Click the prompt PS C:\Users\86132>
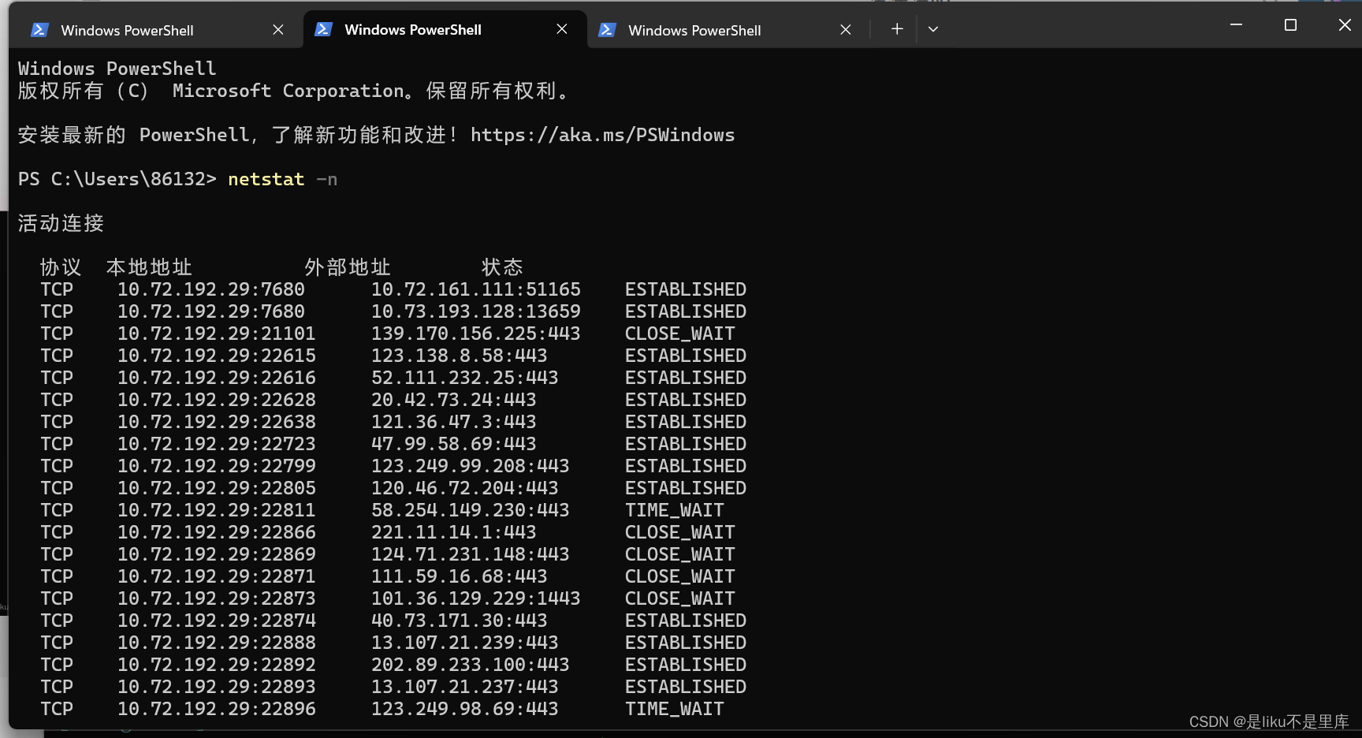This screenshot has width=1362, height=738. point(117,179)
